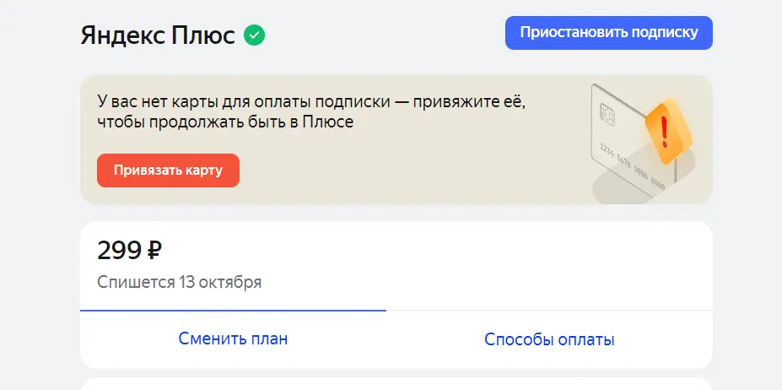Click the gray part of the divider line

tap(549, 311)
